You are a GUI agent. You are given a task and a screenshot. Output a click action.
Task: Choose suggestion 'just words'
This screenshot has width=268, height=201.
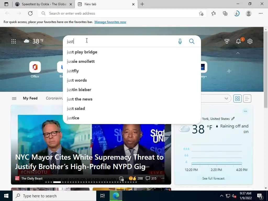pos(132,80)
